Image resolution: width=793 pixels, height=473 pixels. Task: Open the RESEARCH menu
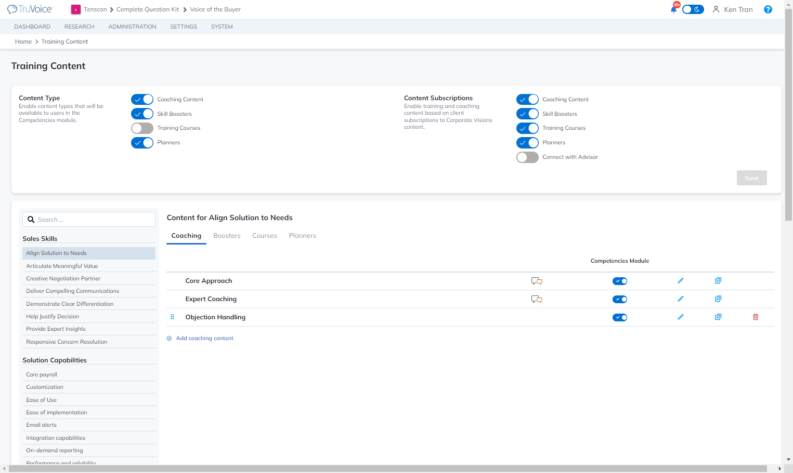click(x=79, y=26)
